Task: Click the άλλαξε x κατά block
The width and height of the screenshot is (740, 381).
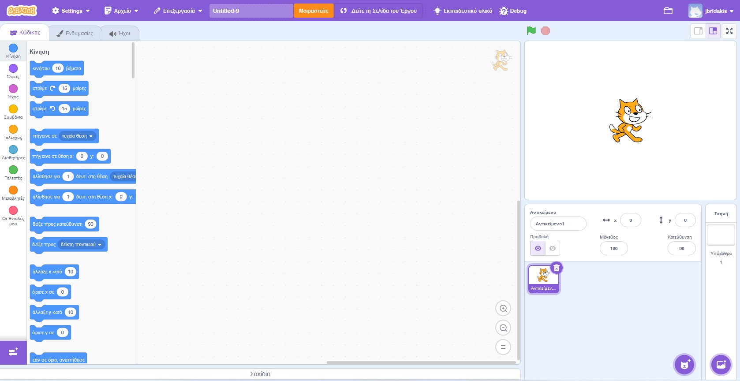Action: 54,272
